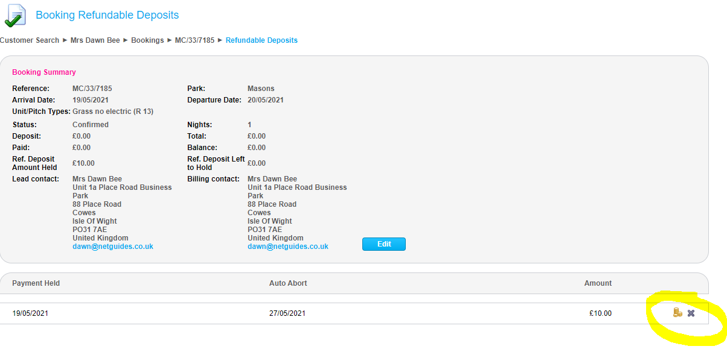The height and width of the screenshot is (349, 727).
Task: Select Refundable Deposits in the breadcrumb
Action: click(261, 40)
